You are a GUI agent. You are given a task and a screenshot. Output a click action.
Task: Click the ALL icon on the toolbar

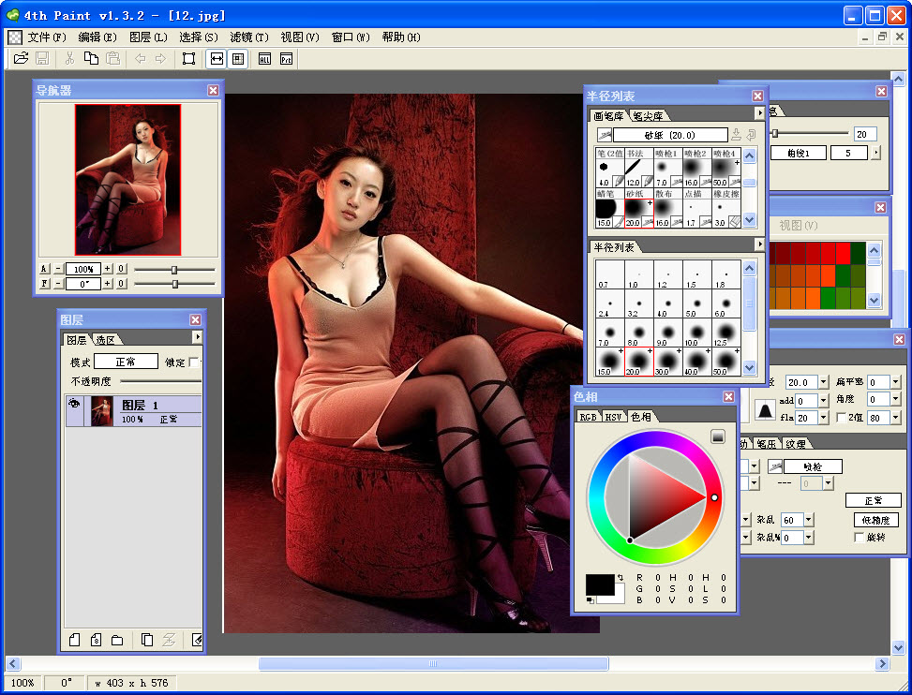click(x=263, y=58)
